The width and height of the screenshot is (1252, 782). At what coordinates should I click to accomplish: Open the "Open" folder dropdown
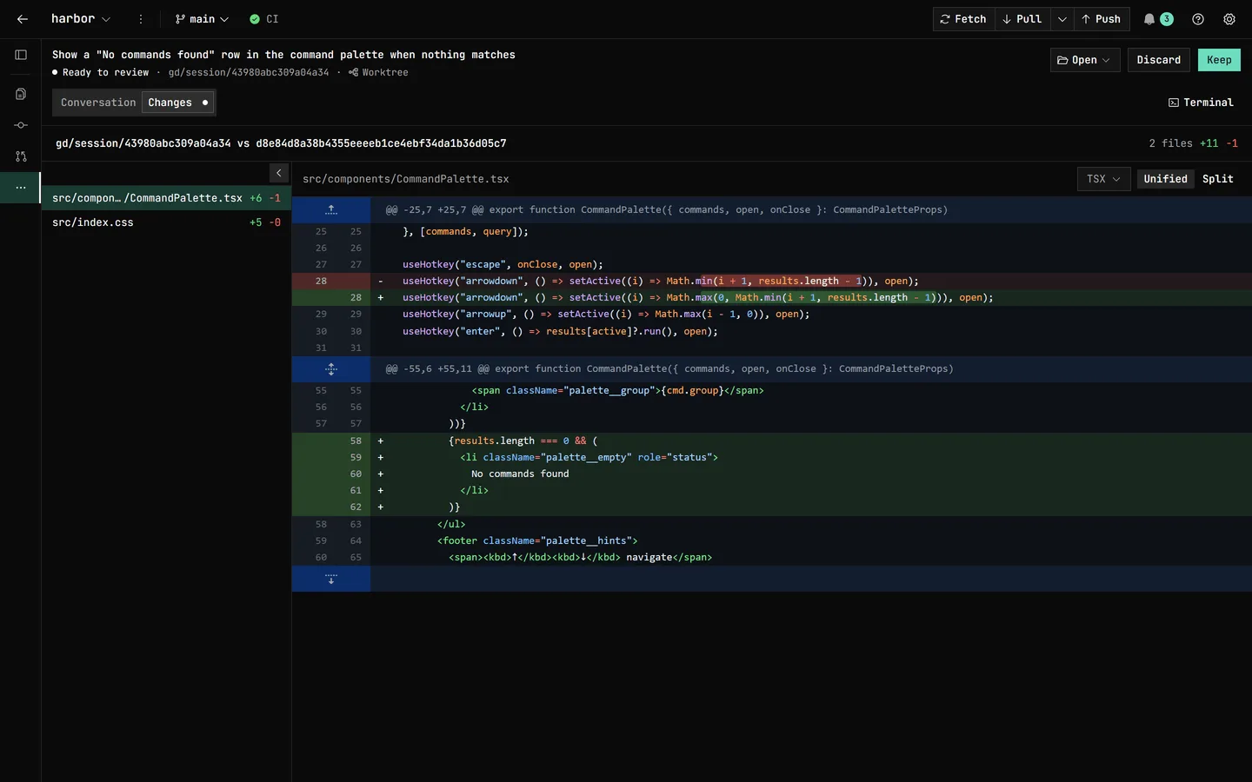[x=1085, y=60]
